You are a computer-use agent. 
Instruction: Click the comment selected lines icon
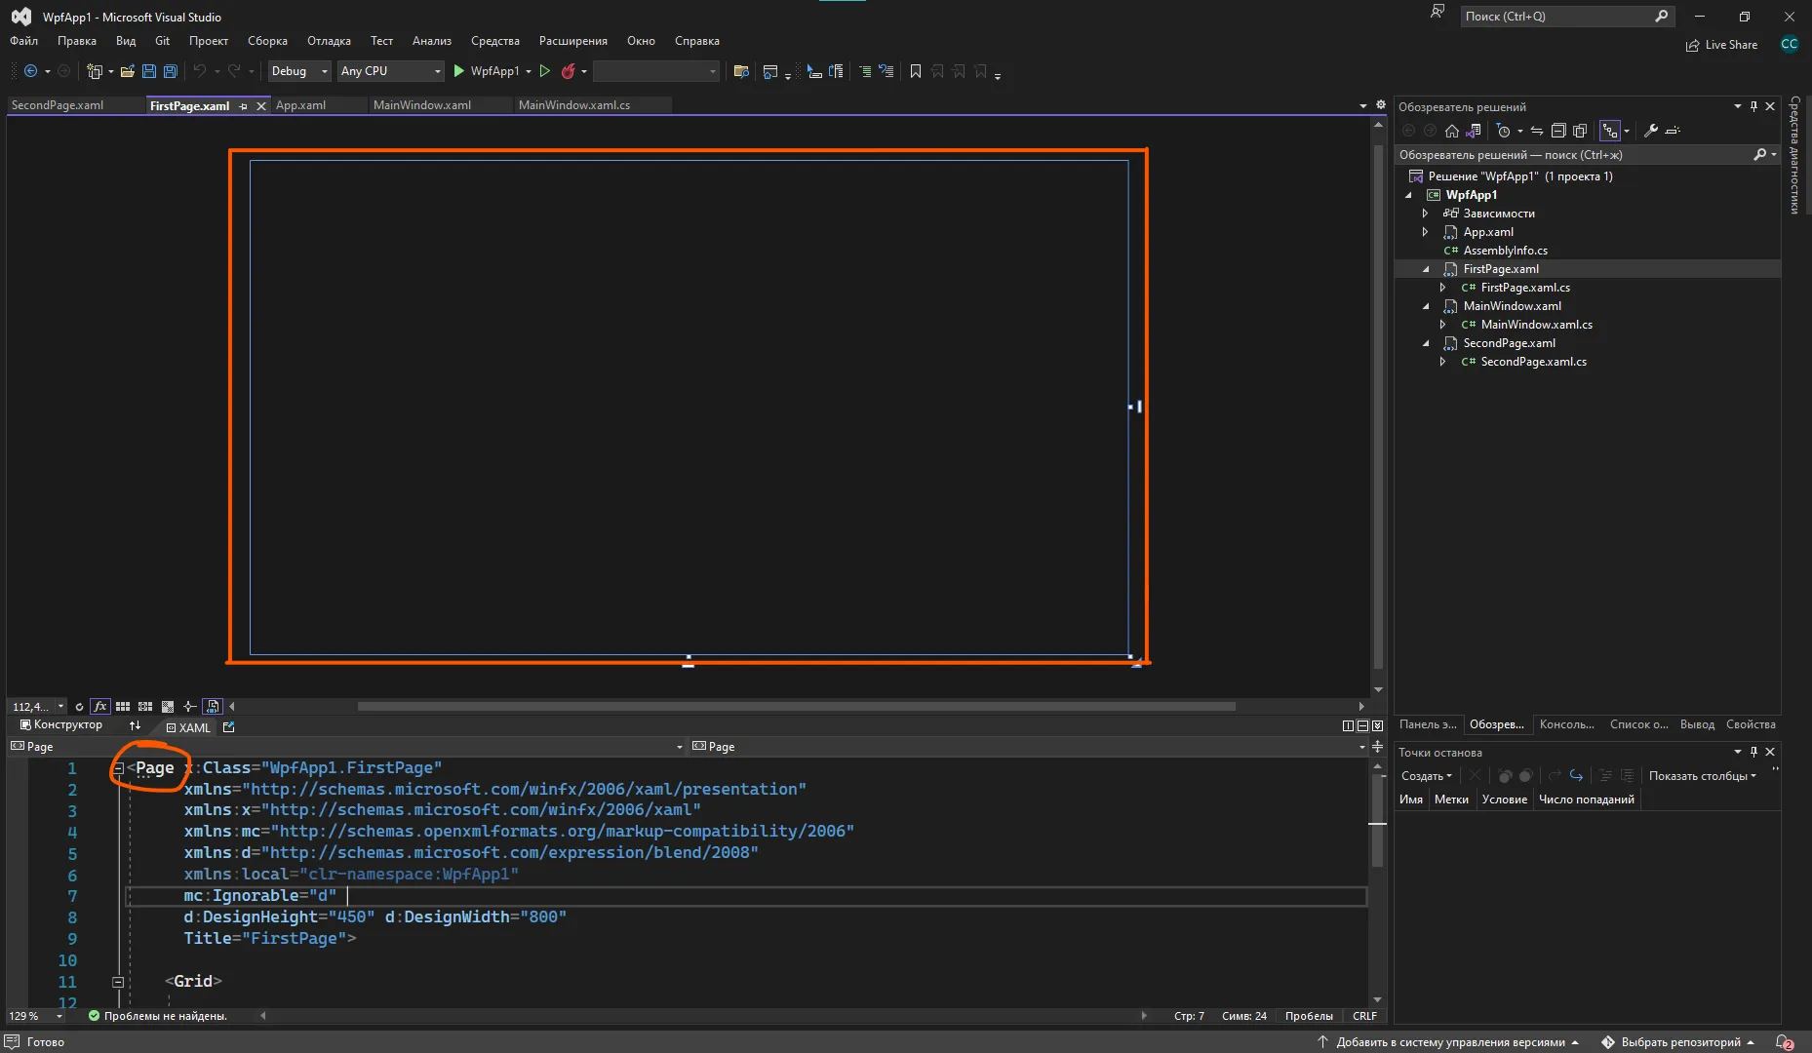(x=865, y=71)
